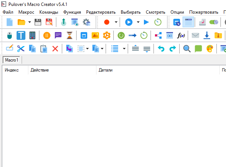The width and height of the screenshot is (226, 167).
Task: Open the Макрос menu
Action: click(26, 12)
